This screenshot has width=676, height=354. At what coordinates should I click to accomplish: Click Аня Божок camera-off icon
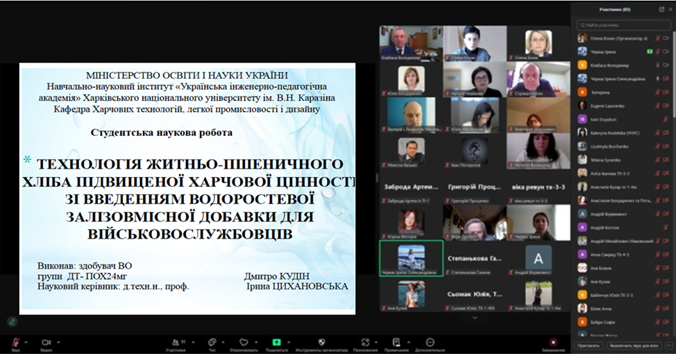[666, 268]
